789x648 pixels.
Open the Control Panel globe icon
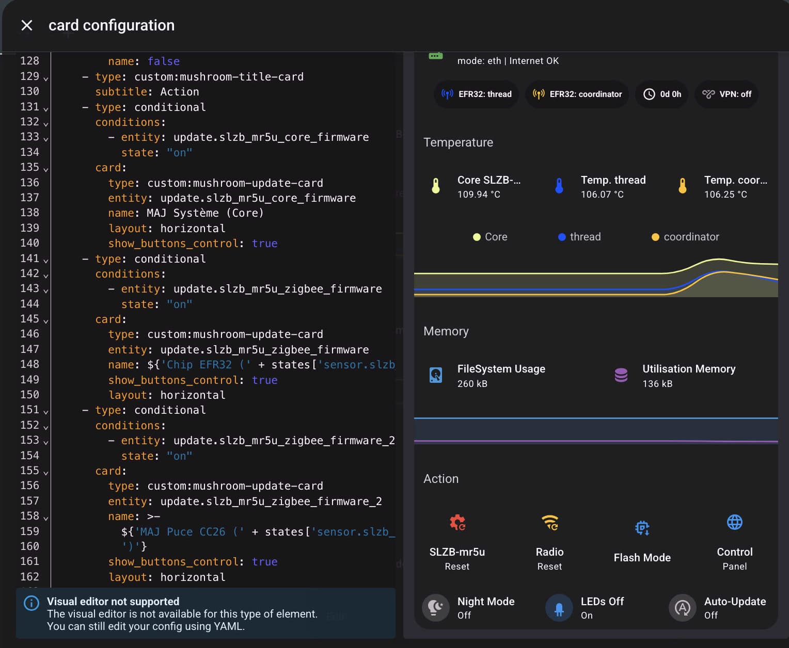pos(734,522)
